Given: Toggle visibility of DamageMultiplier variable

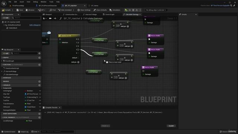Looking at the screenshot, I should (x=40, y=110).
